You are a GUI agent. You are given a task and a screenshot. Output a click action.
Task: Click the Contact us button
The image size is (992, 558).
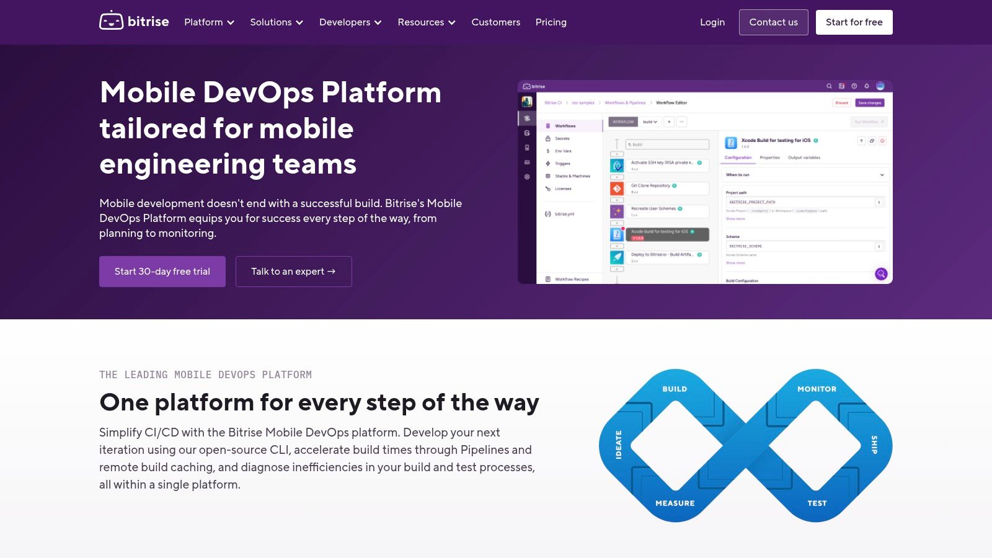click(774, 22)
